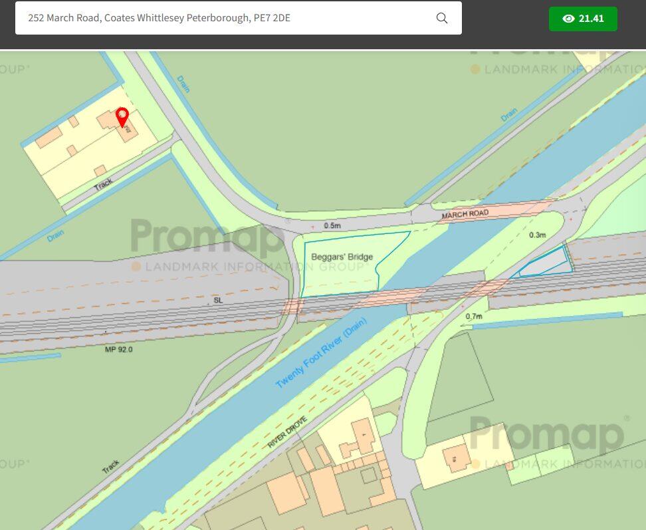Open the green 21.41 view button
The image size is (646, 530).
583,19
